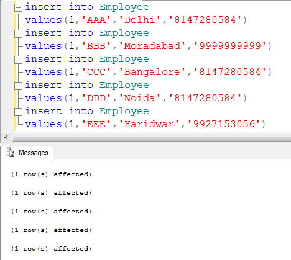Click '8147280584' on the AAA line
The height and width of the screenshot is (260, 291).
click(x=205, y=20)
